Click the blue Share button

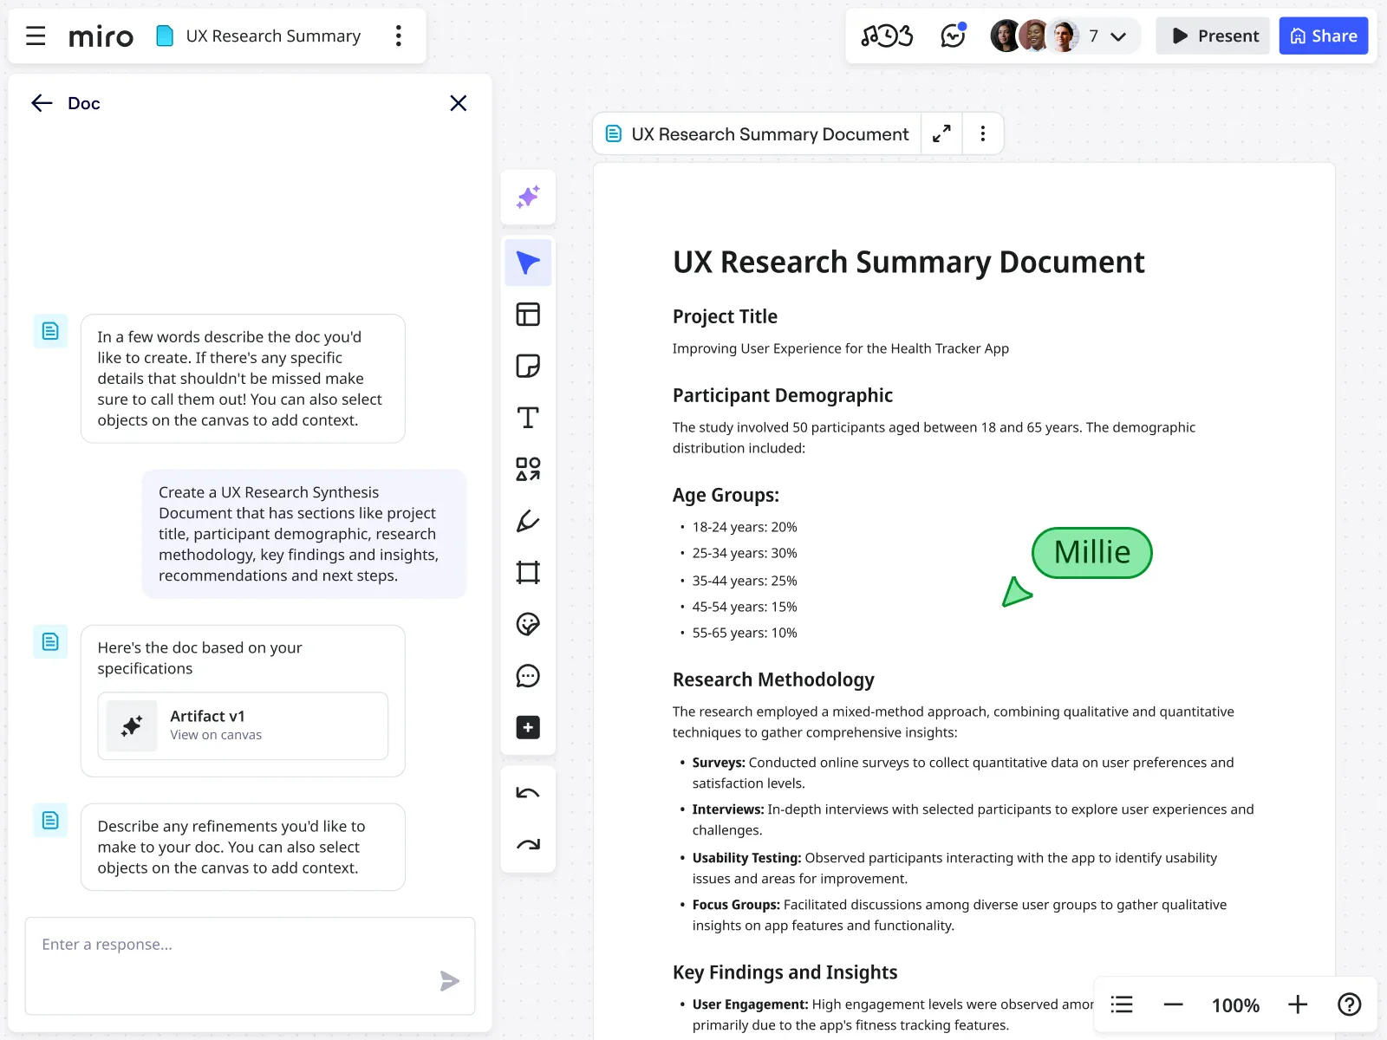1323,36
